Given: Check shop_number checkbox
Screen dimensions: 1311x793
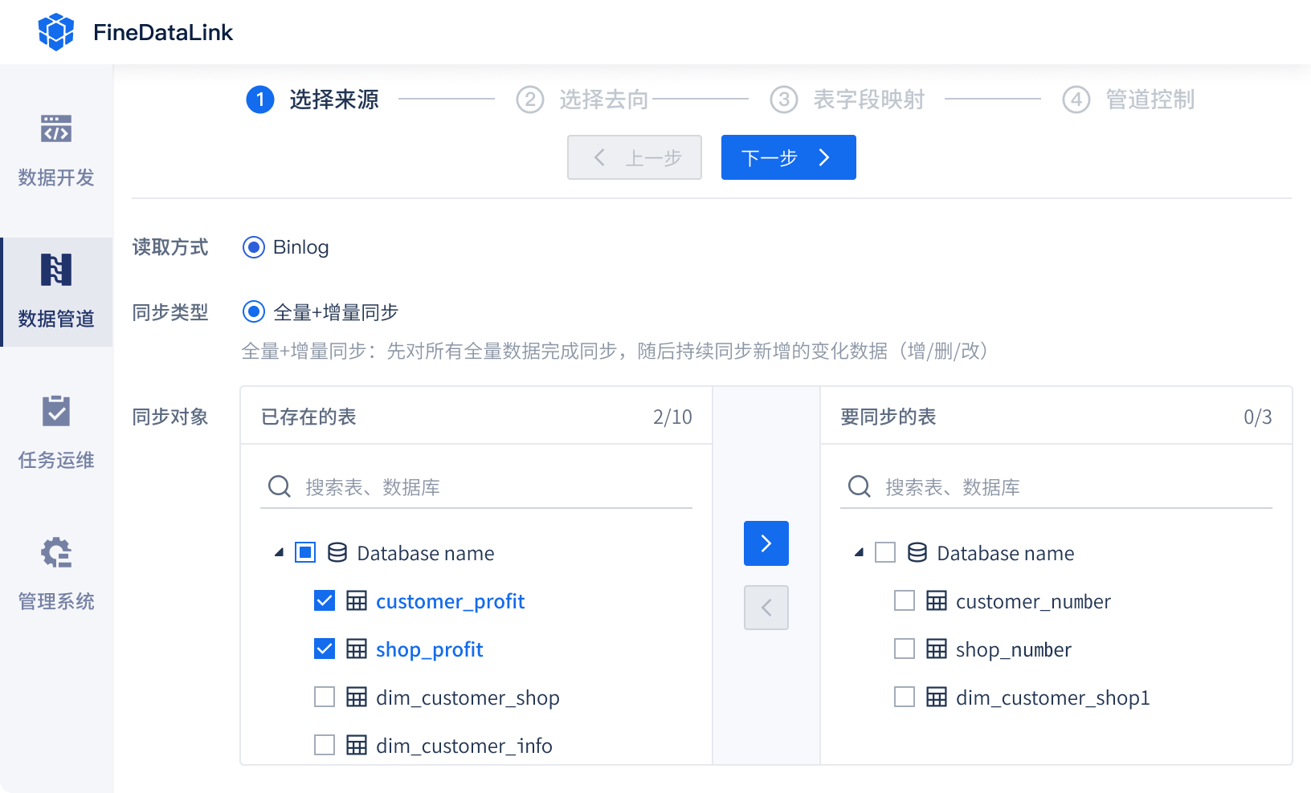Looking at the screenshot, I should coord(905,649).
